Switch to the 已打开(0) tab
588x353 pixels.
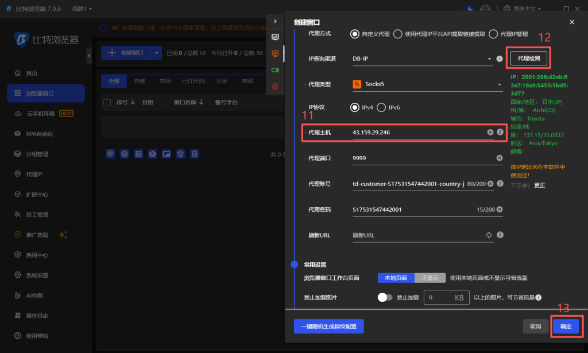pyautogui.click(x=195, y=81)
